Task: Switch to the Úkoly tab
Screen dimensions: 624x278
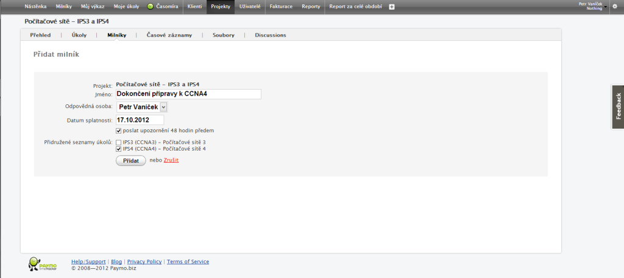Action: [79, 35]
